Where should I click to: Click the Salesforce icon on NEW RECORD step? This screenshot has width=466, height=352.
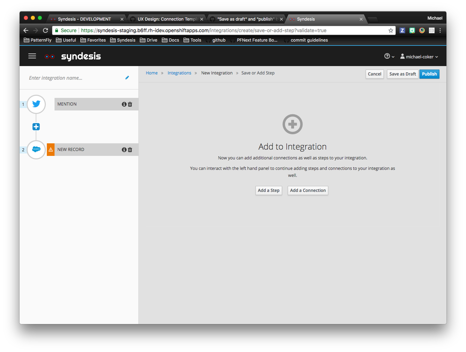(36, 150)
